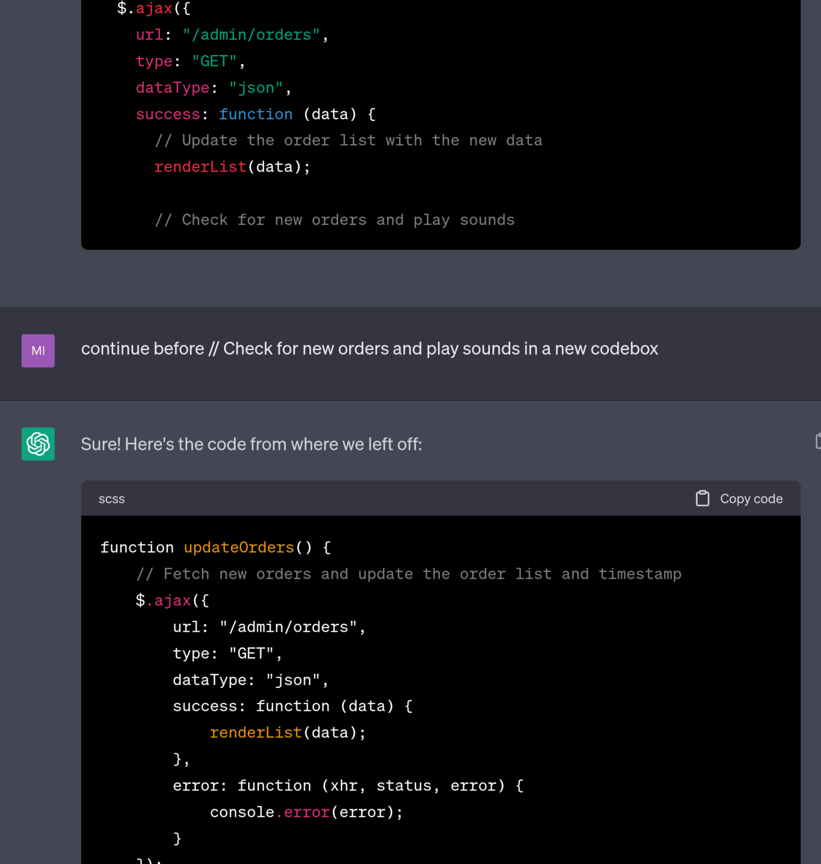Click the dataType json line in the first code block
This screenshot has width=821, height=864.
tap(212, 87)
